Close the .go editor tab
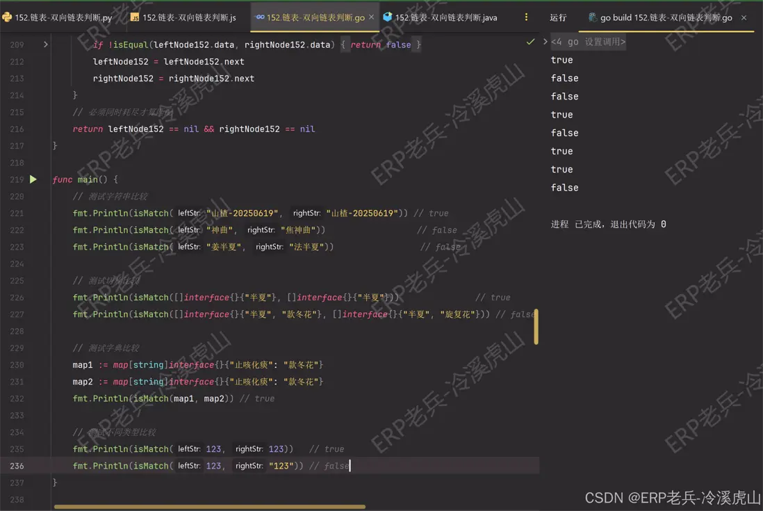Image resolution: width=763 pixels, height=511 pixels. (x=372, y=17)
